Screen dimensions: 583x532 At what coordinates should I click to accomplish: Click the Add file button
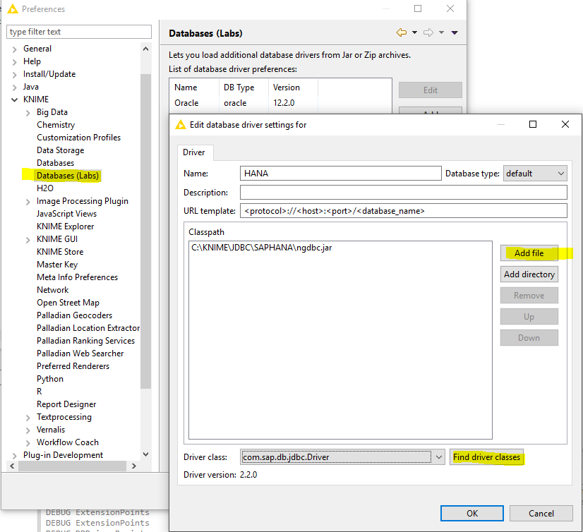529,253
